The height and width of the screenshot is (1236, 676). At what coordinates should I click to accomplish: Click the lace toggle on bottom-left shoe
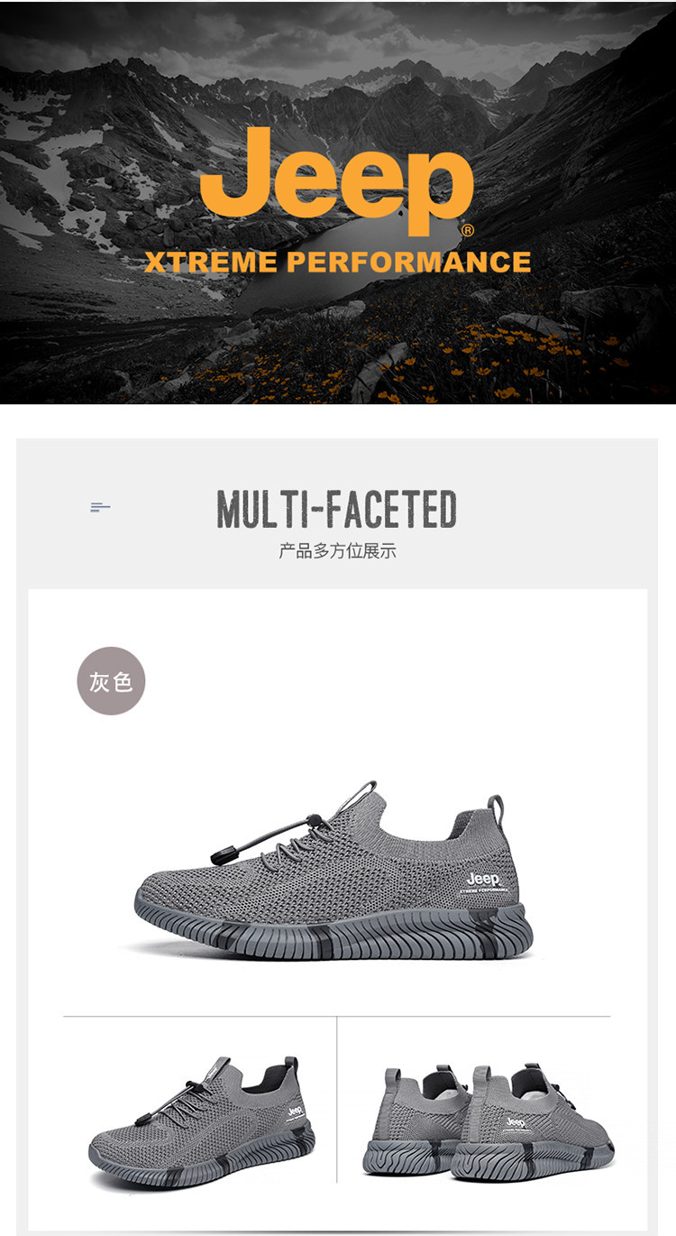(x=144, y=1121)
